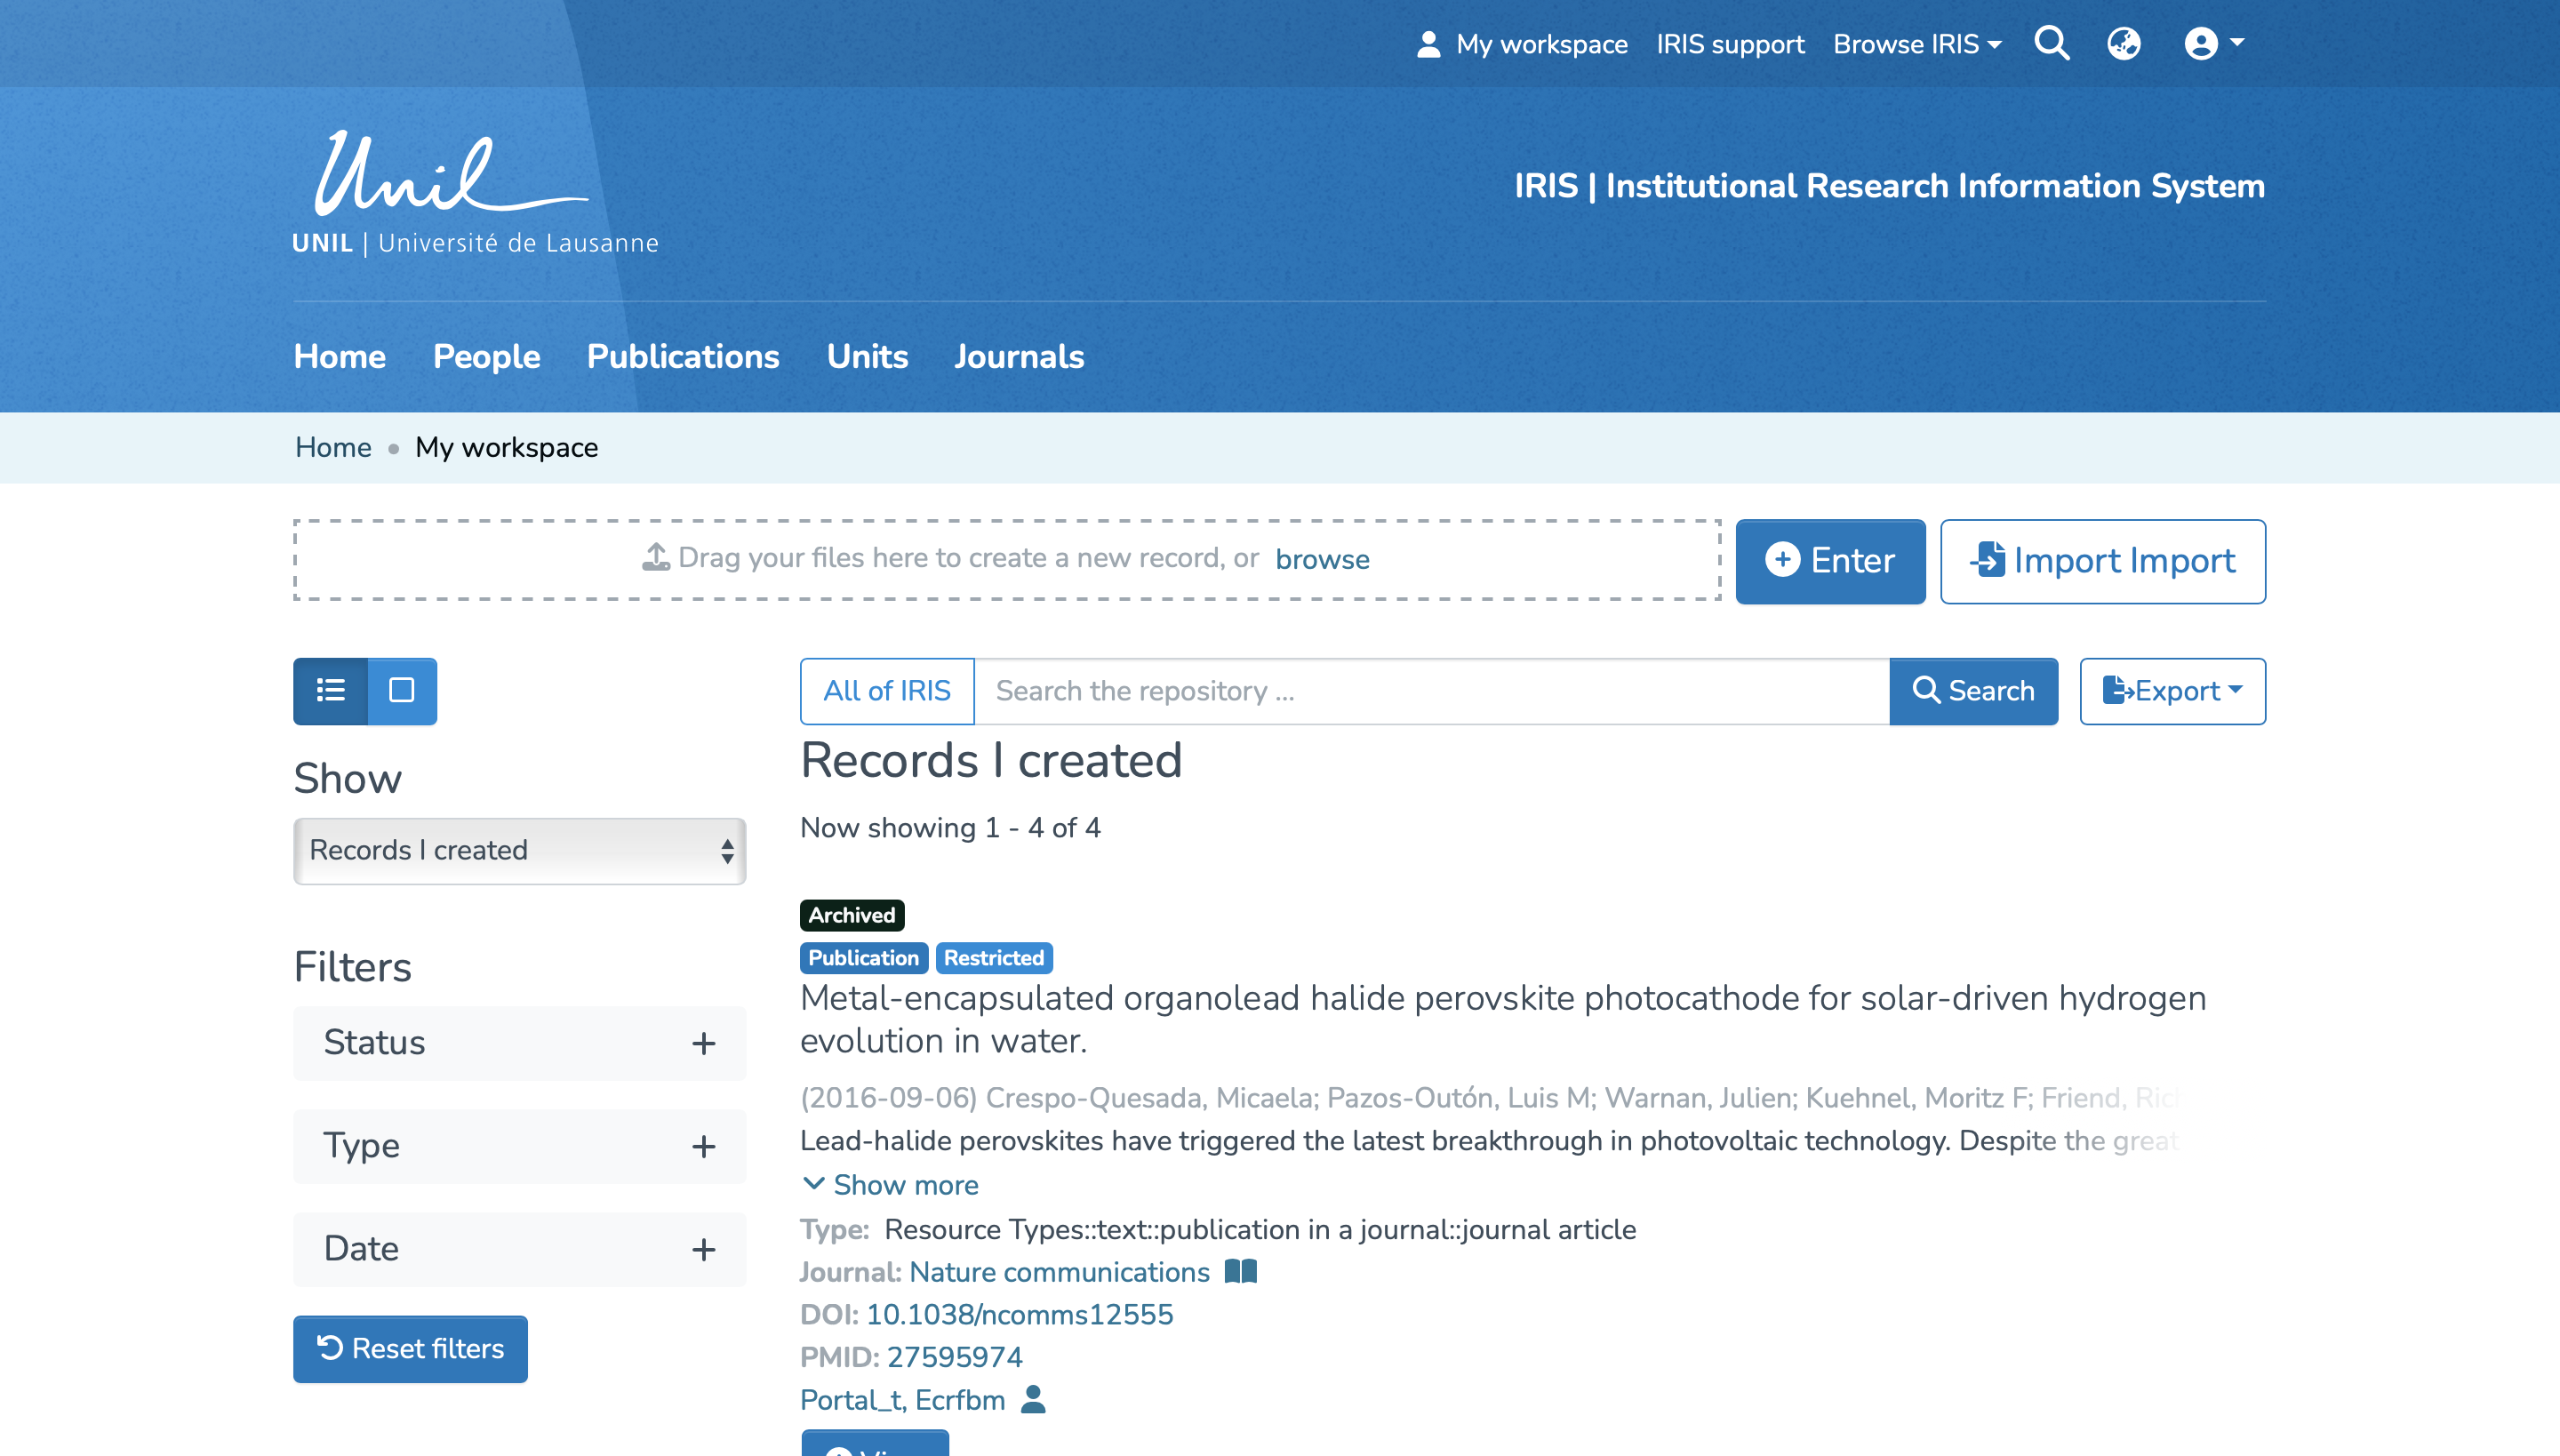Viewport: 2560px width, 1456px height.
Task: Click the person icon next to Portal_t, Ecrfbm
Action: tap(1033, 1399)
